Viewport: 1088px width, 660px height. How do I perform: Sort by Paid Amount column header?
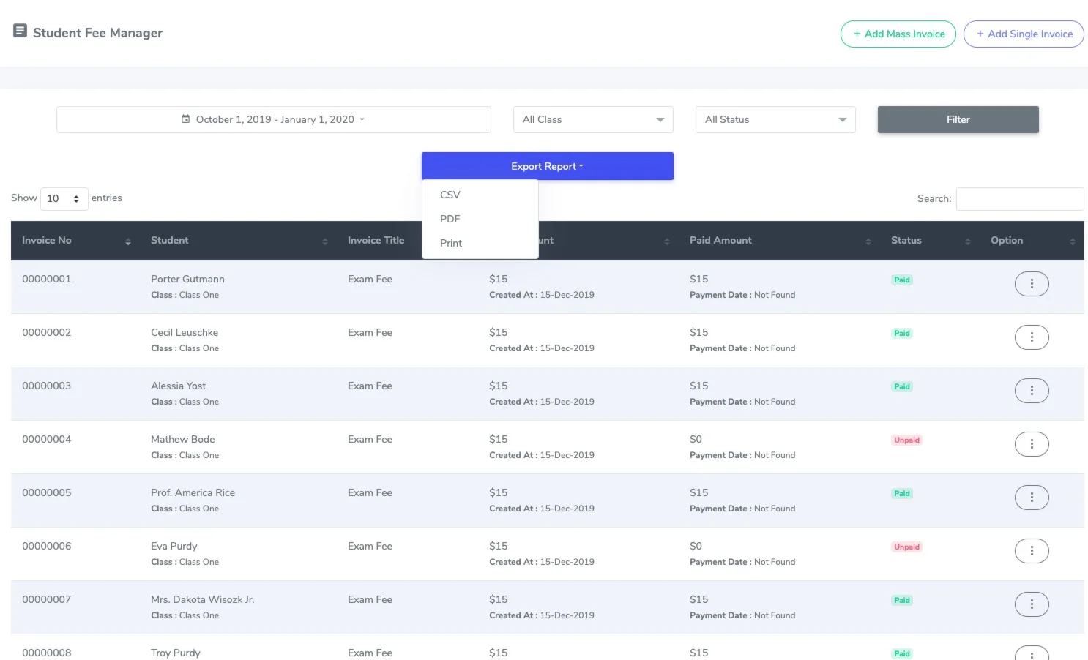pyautogui.click(x=720, y=241)
